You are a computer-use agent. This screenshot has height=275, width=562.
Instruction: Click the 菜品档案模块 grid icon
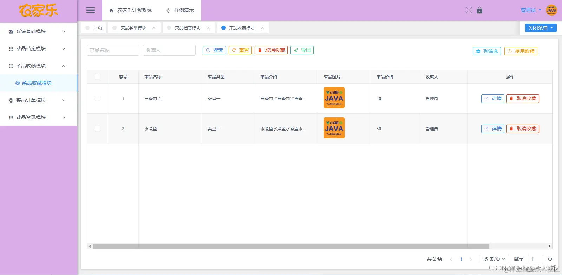click(11, 48)
